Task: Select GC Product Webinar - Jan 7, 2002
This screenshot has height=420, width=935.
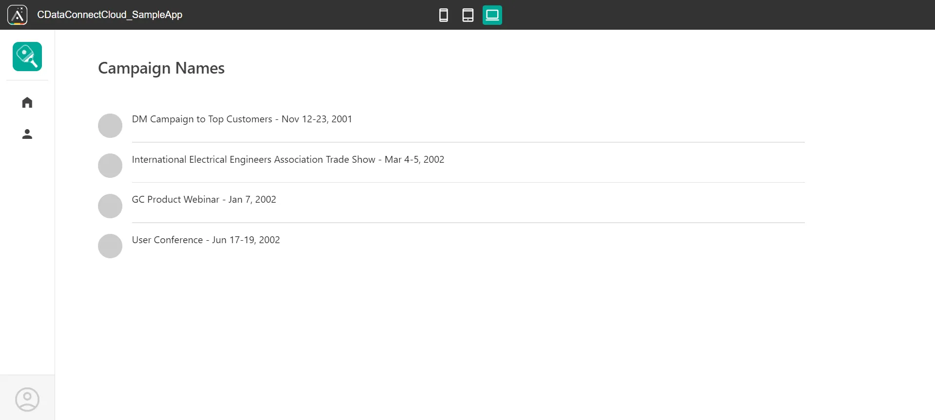Action: (x=204, y=200)
